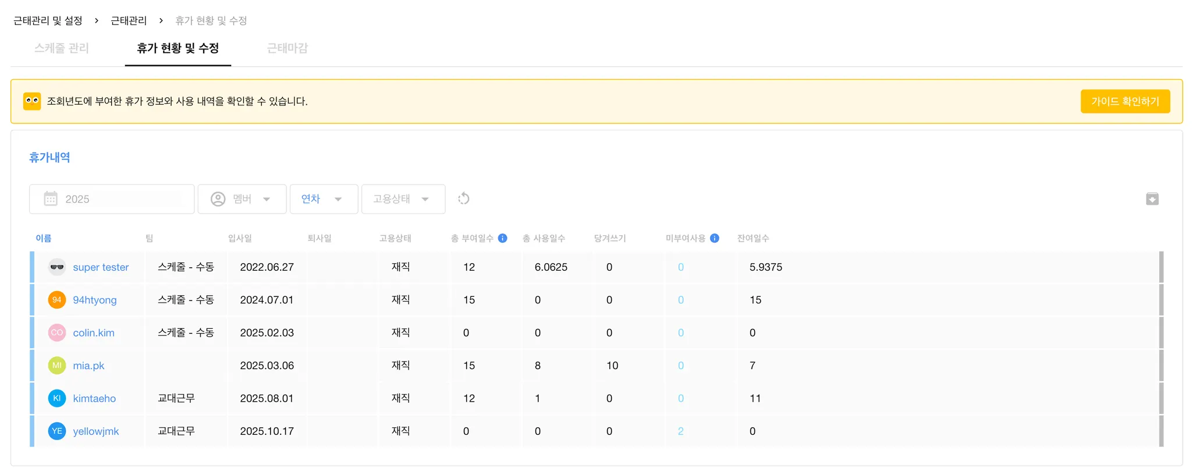
Task: Open the 멤버 filter dropdown
Action: point(242,199)
